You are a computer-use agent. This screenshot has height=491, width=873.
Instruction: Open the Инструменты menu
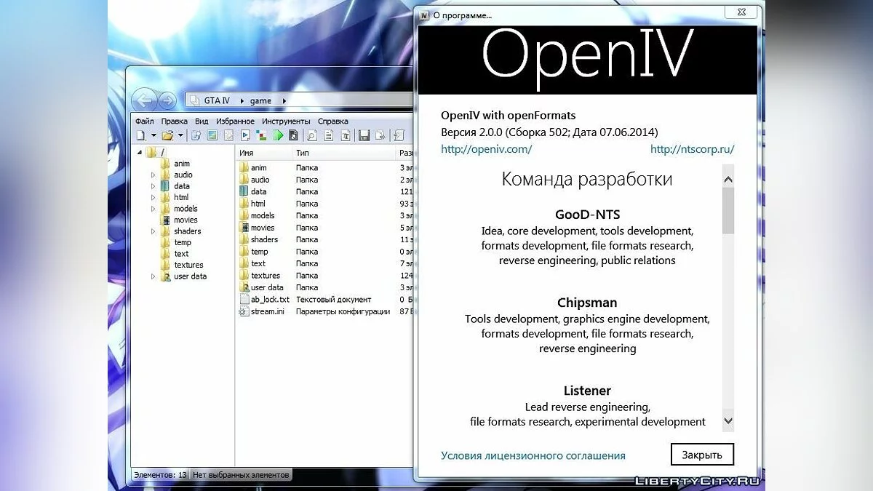tap(286, 121)
